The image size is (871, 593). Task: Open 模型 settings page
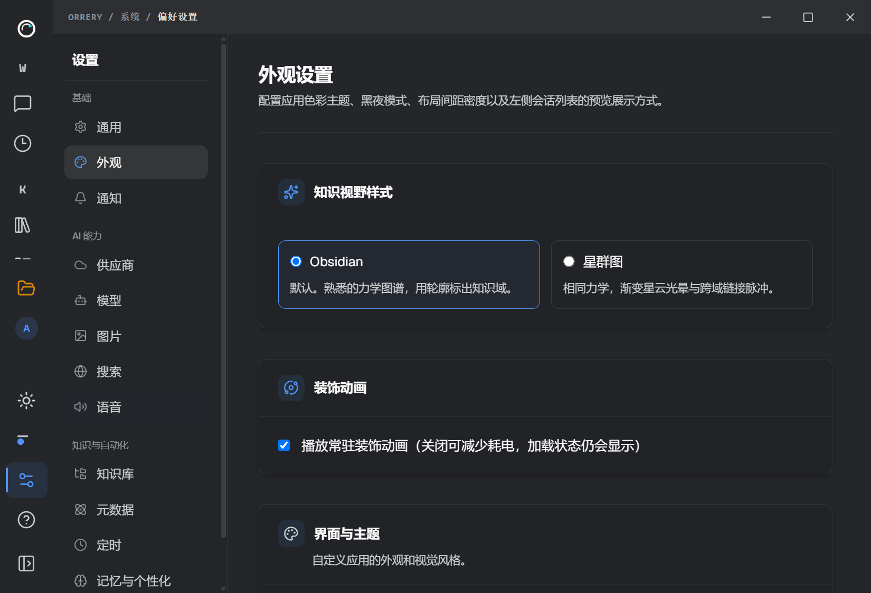click(x=136, y=300)
